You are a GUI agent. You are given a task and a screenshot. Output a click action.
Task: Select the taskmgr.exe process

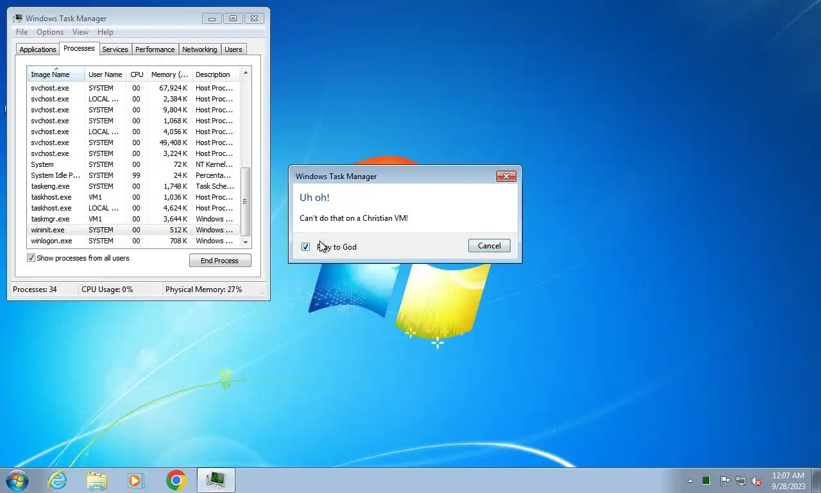(x=133, y=219)
